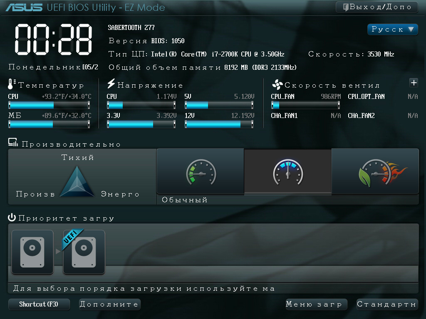Click the 12V voltage bar
This screenshot has width=426, height=319.
(x=219, y=124)
